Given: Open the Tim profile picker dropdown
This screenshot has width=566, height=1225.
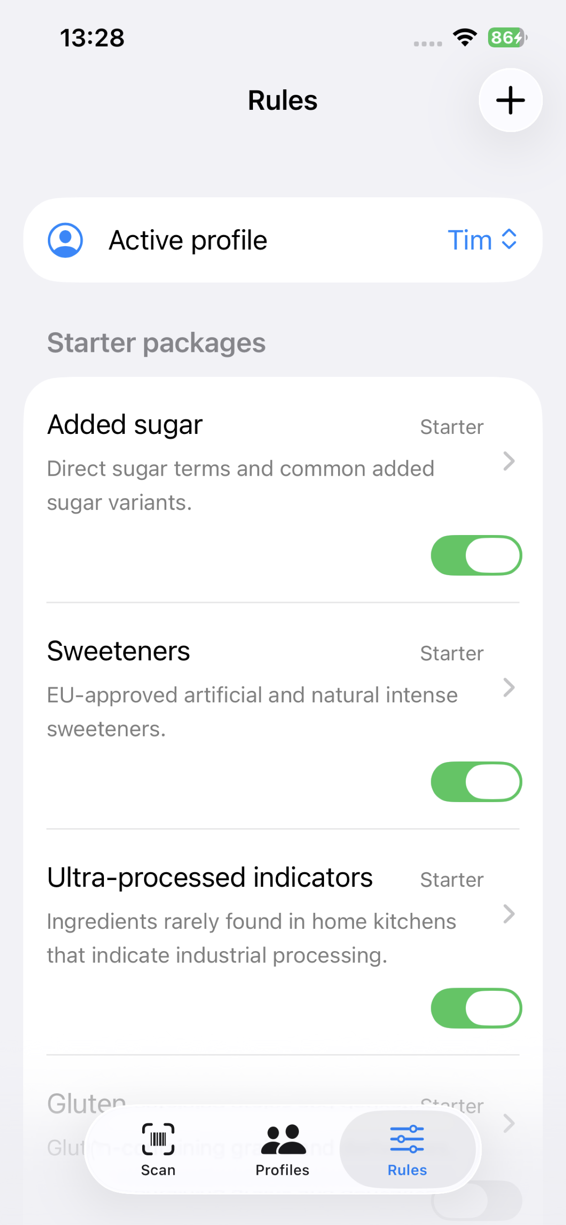Looking at the screenshot, I should click(482, 240).
